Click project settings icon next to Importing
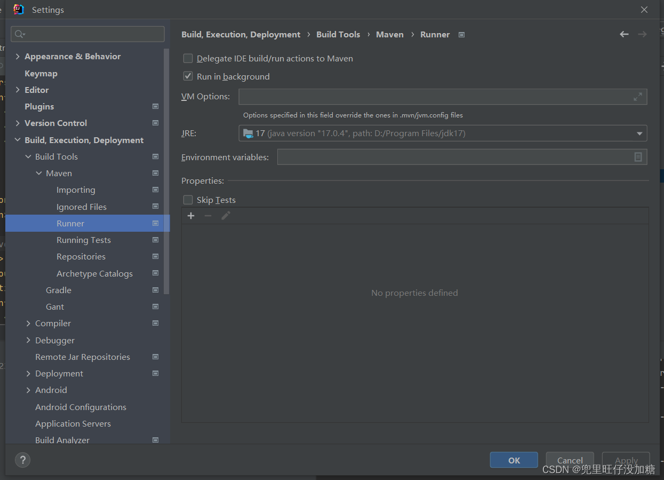664x480 pixels. coord(155,190)
